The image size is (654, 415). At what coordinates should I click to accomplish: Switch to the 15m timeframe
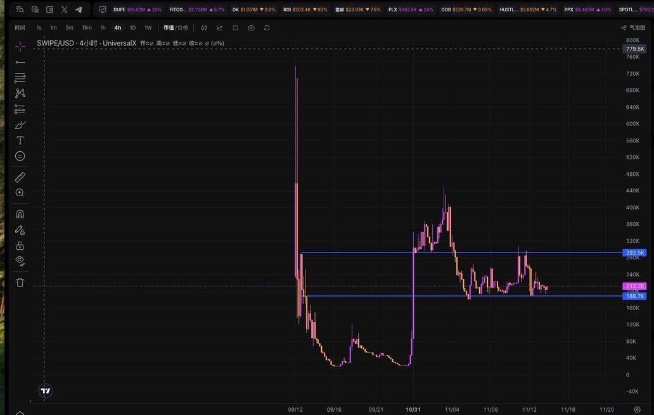pyautogui.click(x=87, y=28)
